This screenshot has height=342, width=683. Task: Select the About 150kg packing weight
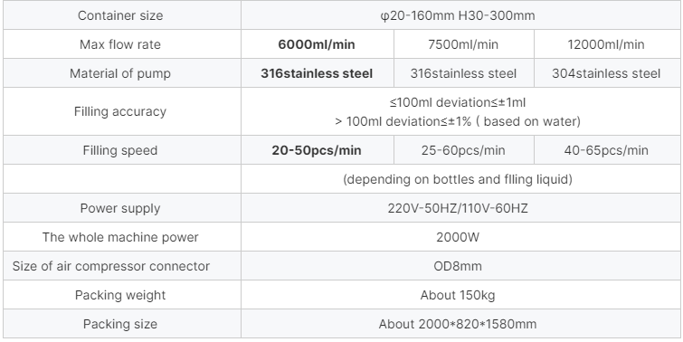(x=458, y=295)
